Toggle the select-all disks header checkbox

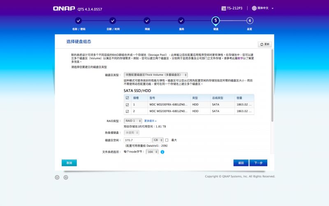[127, 98]
